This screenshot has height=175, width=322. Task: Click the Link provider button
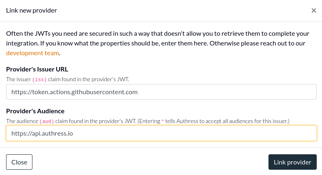[292, 162]
